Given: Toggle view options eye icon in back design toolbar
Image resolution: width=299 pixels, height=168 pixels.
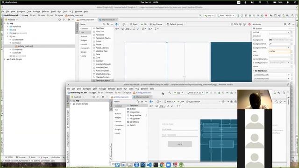Looking at the screenshot, I should [117, 29].
